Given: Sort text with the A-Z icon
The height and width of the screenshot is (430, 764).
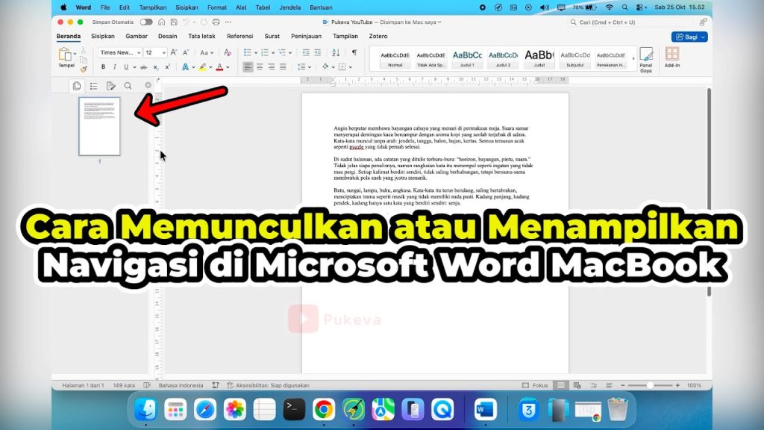Looking at the screenshot, I should click(x=336, y=52).
